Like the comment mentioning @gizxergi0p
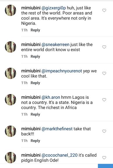 (104, 10)
